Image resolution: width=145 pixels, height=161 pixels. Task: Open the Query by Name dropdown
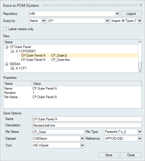[43, 21]
